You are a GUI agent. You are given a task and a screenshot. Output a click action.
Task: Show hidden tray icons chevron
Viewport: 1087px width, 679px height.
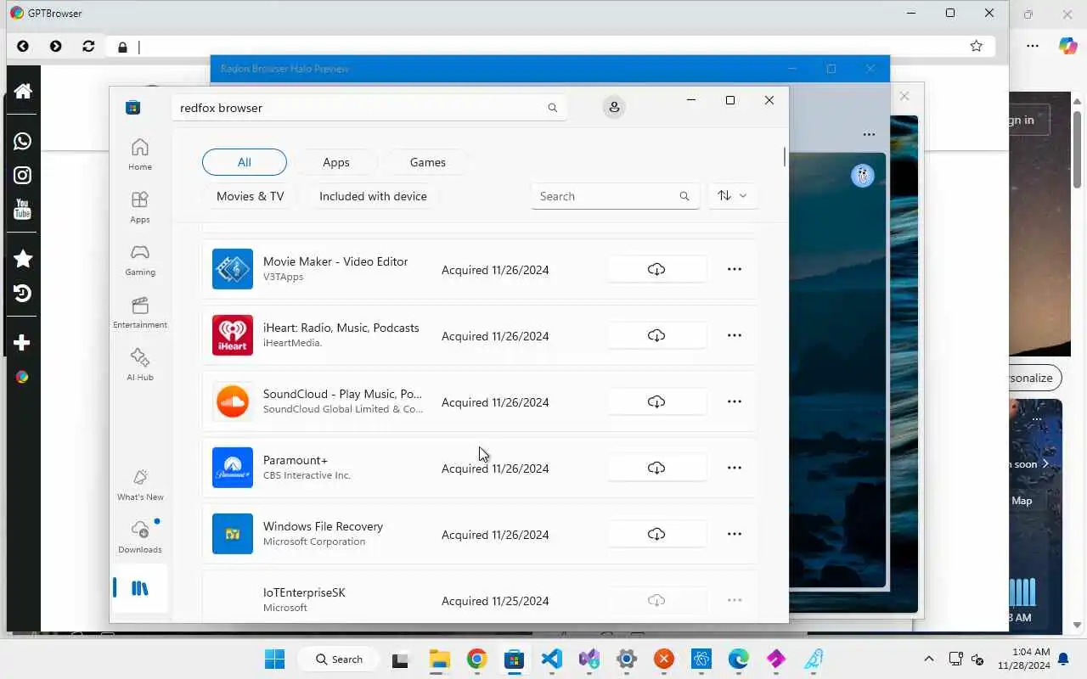[x=929, y=659]
